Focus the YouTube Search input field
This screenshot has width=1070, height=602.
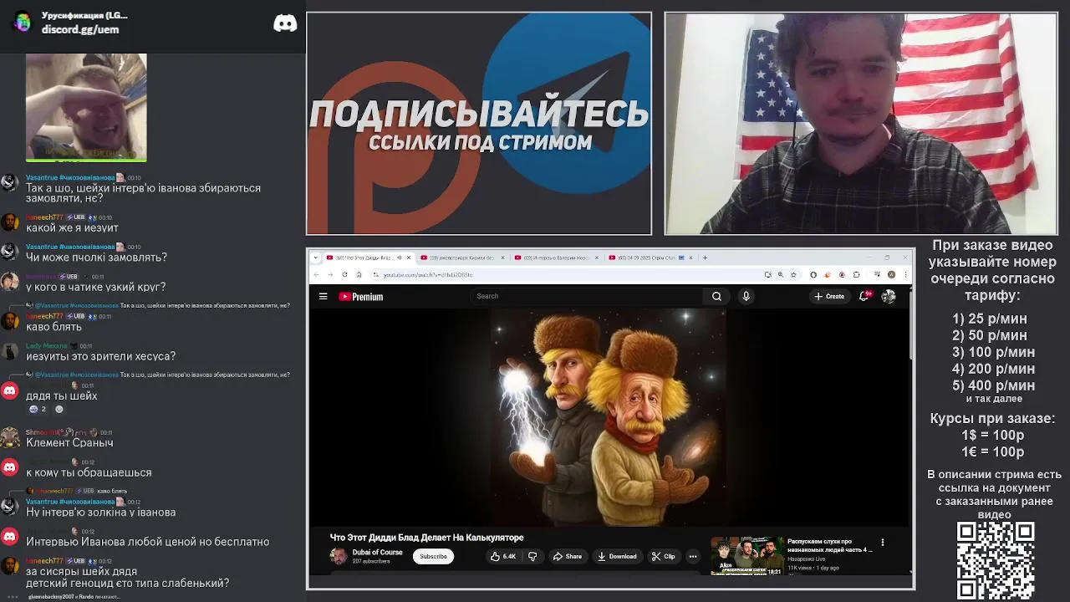tap(588, 296)
